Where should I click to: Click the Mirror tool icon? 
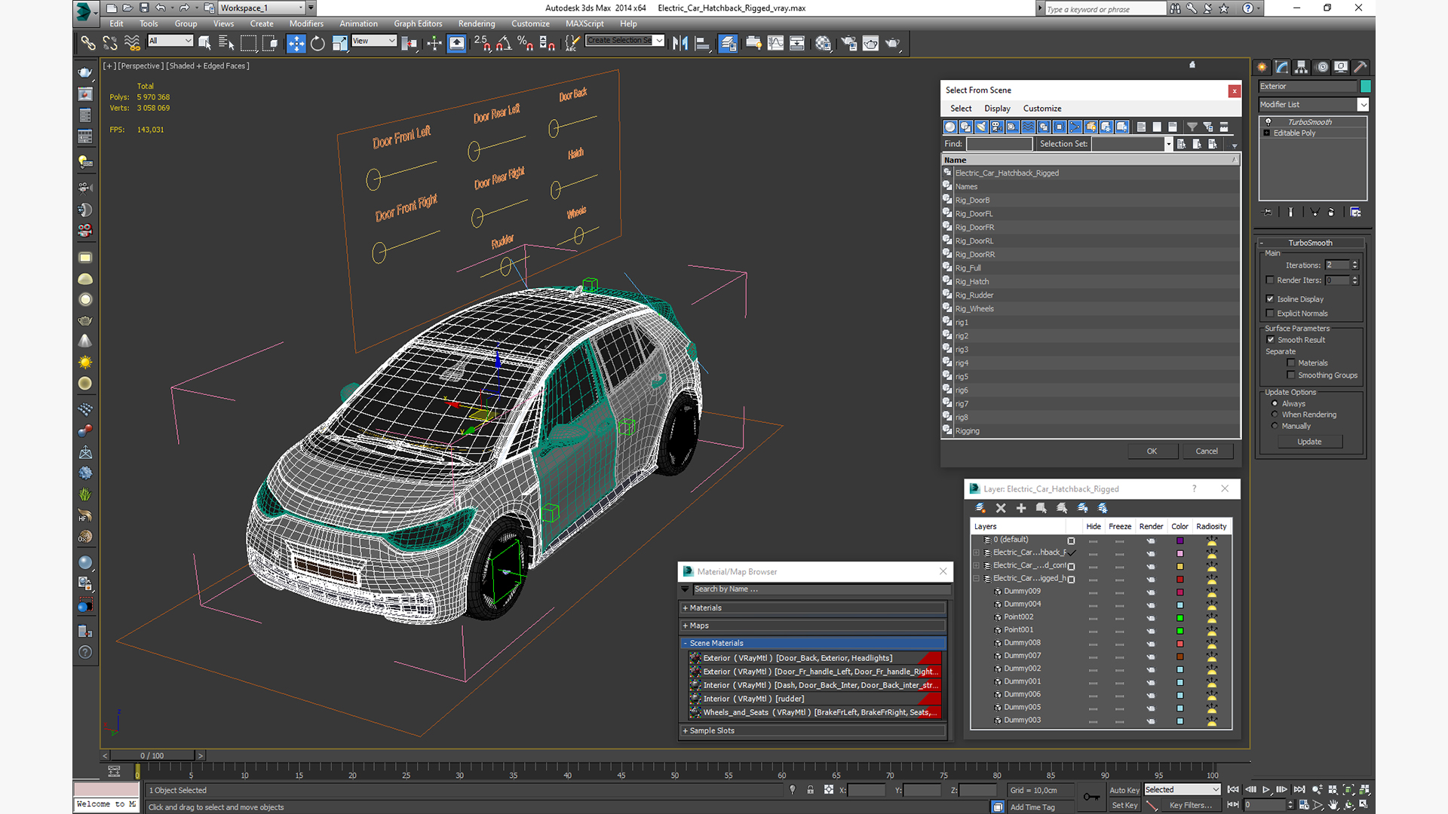pos(680,44)
